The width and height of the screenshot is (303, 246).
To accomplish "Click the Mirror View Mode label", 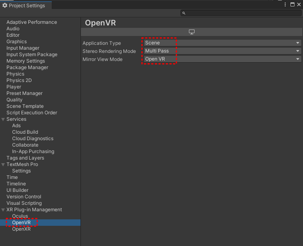I will pyautogui.click(x=102, y=59).
